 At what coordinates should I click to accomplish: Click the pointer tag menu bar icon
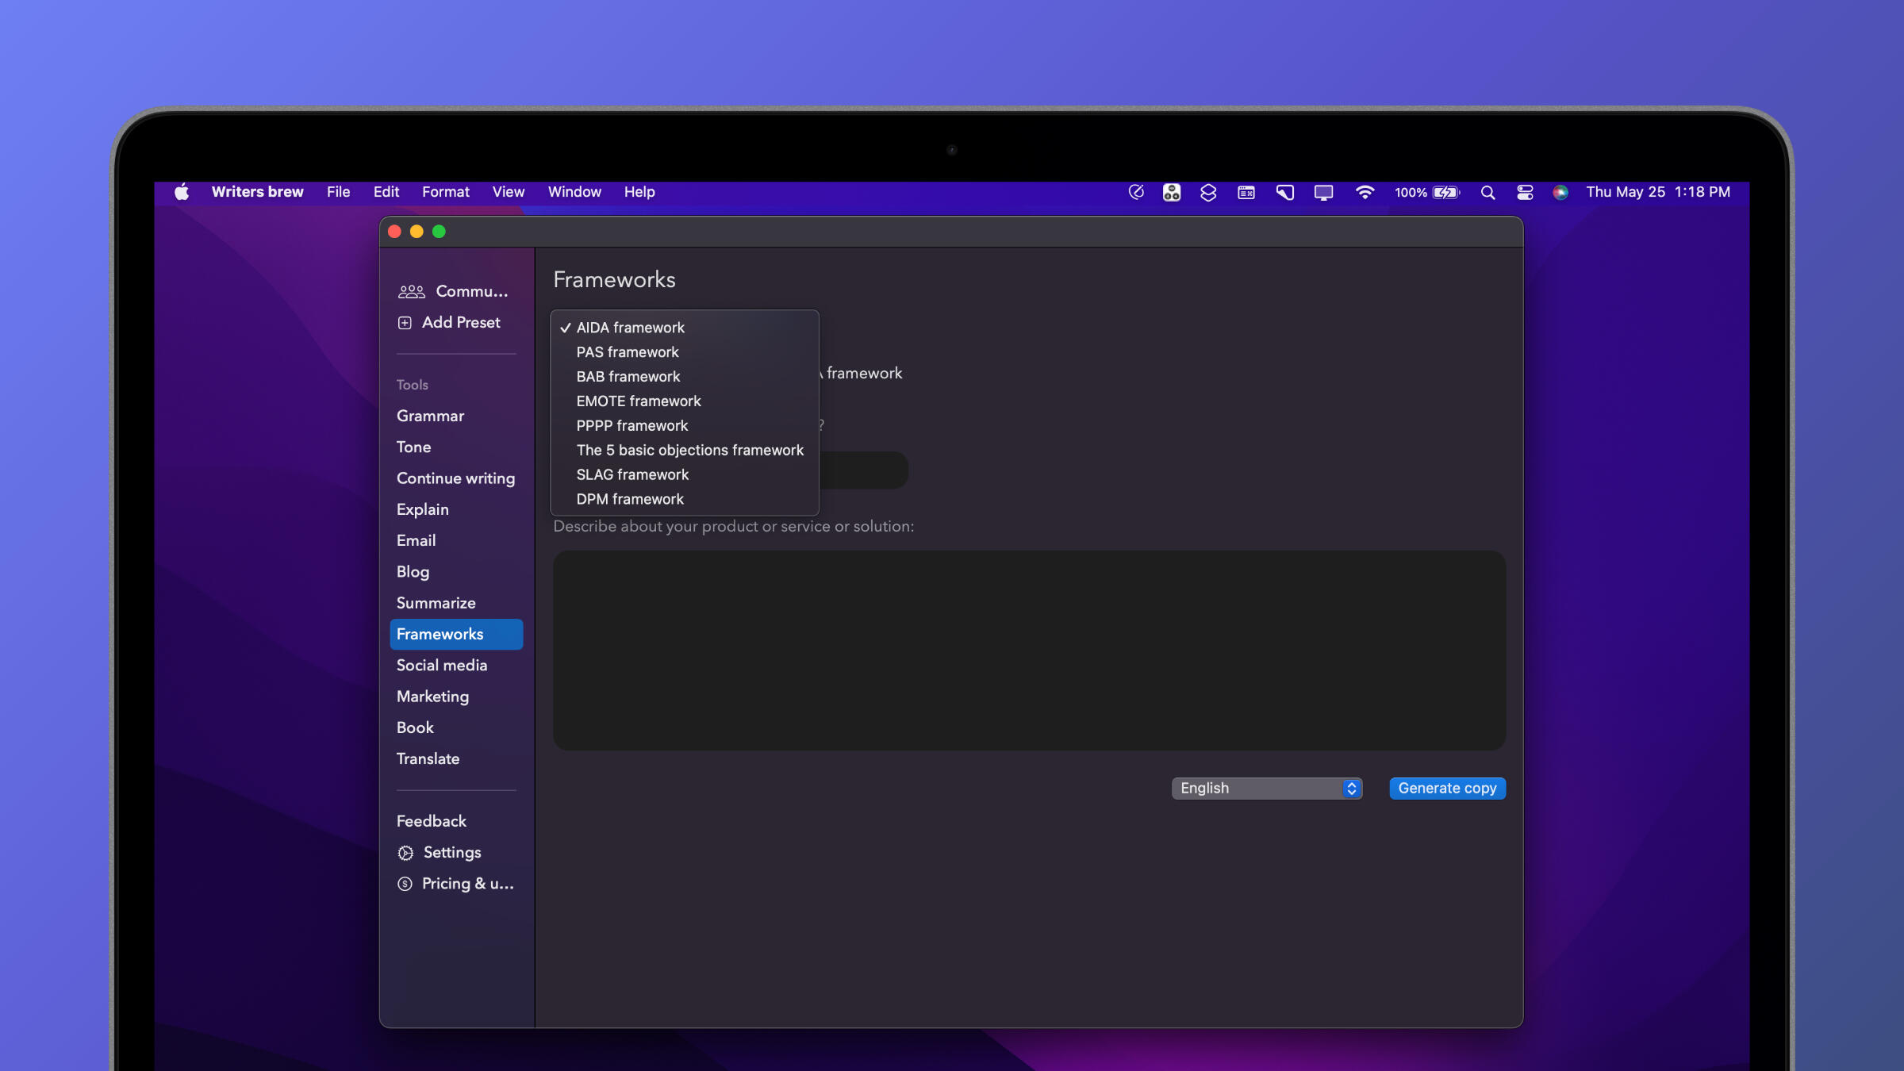(x=1284, y=193)
